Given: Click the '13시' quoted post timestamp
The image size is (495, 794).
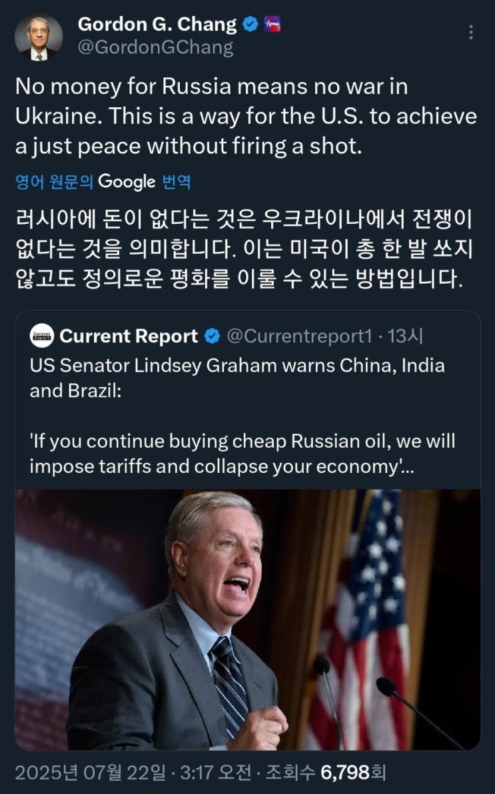Looking at the screenshot, I should pos(405,336).
